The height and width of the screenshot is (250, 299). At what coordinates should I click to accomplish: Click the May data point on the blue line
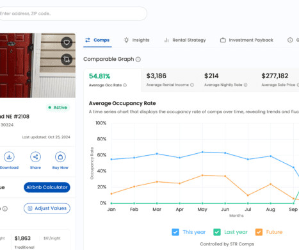coord(202,152)
